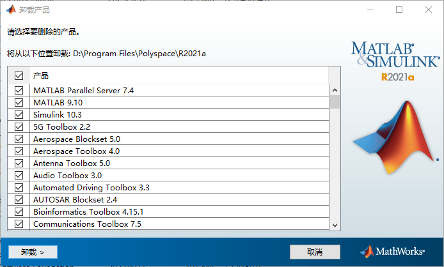Image resolution: width=444 pixels, height=267 pixels.
Task: Click the 卸载 > uninstall button
Action: (33, 252)
